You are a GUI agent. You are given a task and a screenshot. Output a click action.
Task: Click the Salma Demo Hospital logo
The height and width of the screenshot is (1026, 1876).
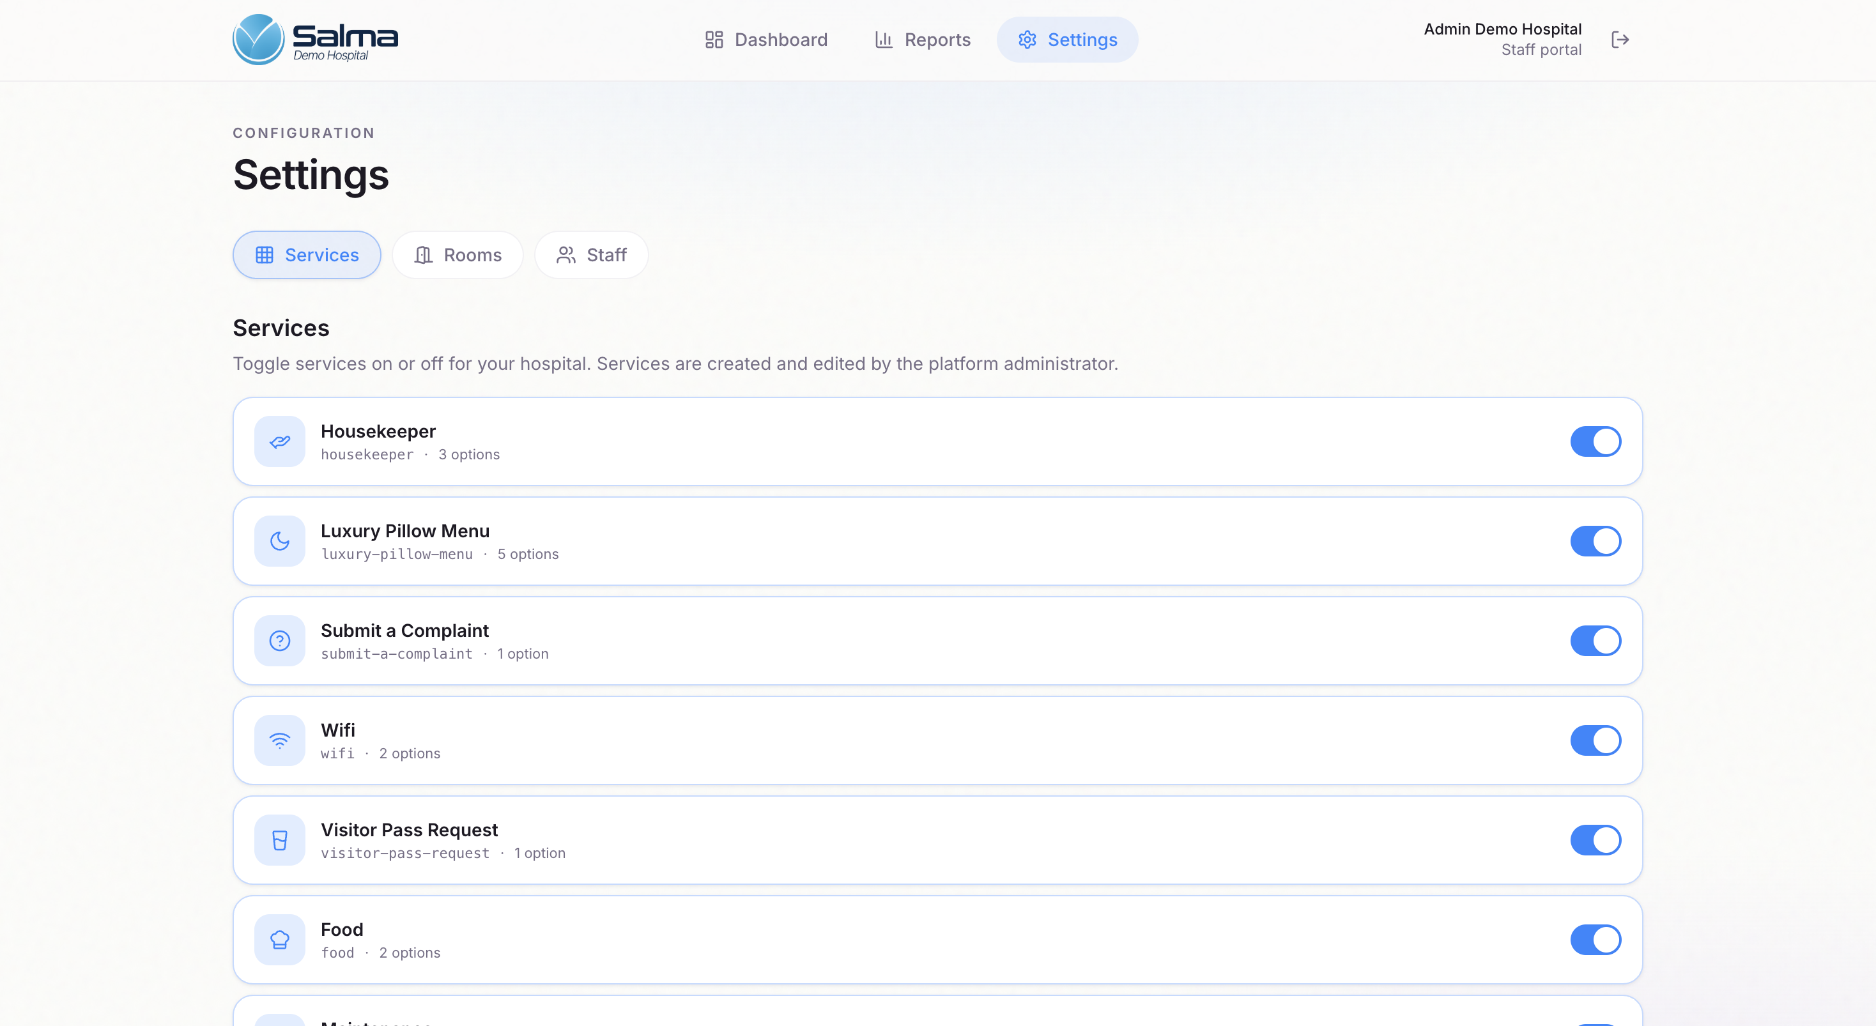click(x=314, y=40)
